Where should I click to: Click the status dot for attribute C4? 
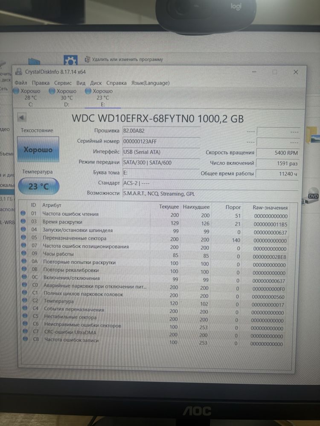(x=25, y=308)
